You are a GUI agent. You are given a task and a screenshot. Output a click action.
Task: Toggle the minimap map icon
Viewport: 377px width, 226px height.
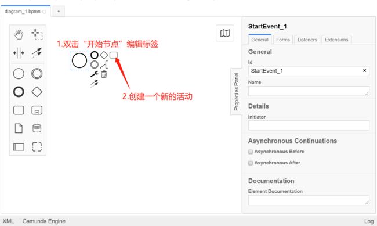pos(225,33)
